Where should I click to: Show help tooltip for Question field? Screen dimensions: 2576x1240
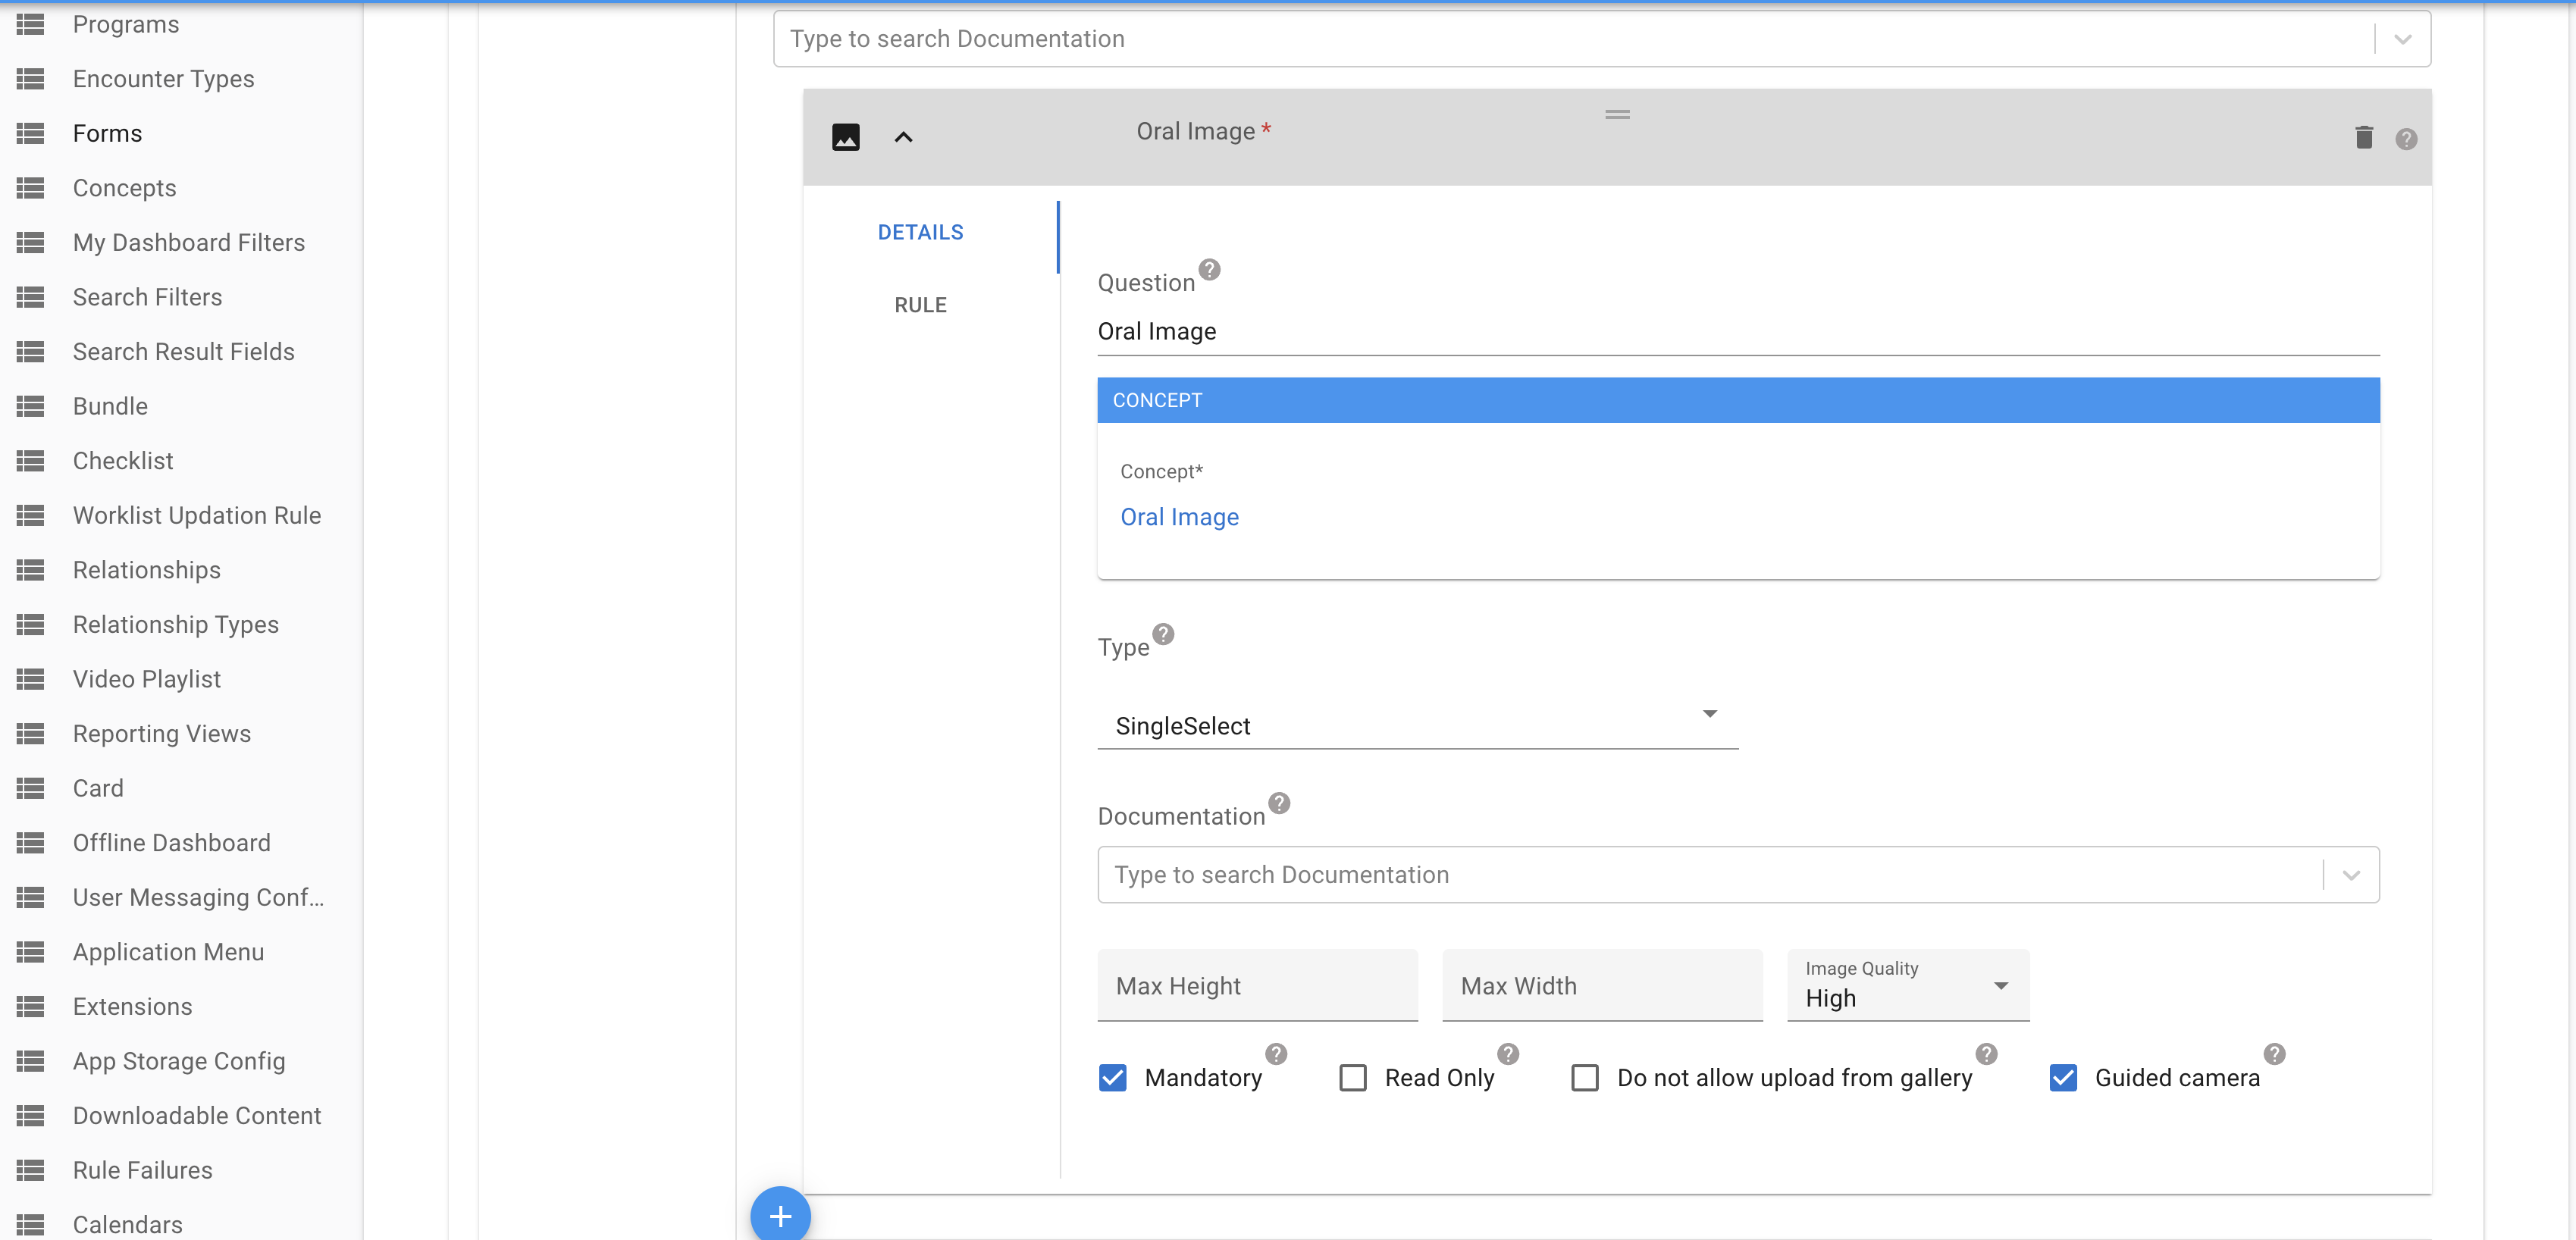(1209, 269)
